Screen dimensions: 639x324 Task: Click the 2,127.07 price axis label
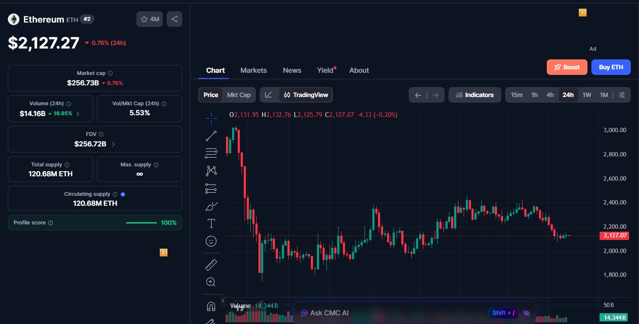[614, 236]
